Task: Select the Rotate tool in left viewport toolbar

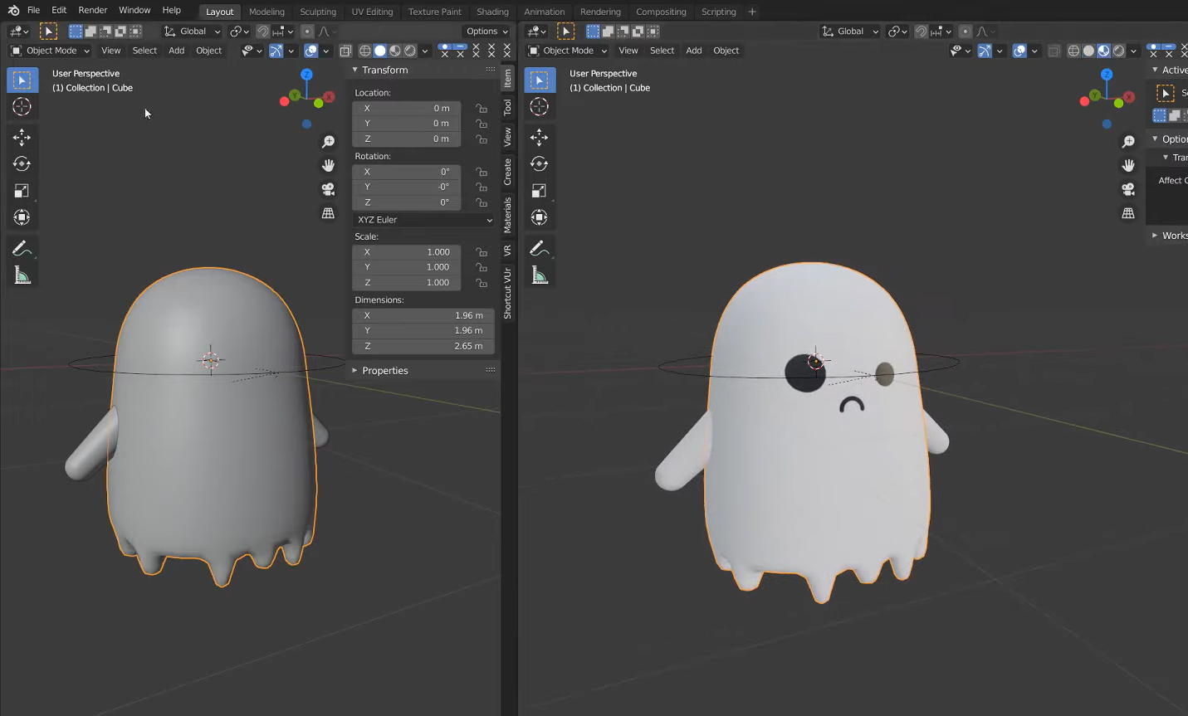Action: [x=22, y=164]
